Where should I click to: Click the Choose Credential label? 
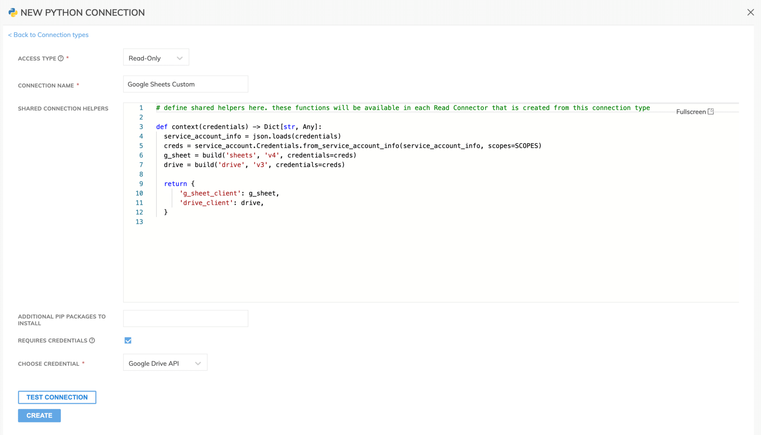click(x=49, y=364)
